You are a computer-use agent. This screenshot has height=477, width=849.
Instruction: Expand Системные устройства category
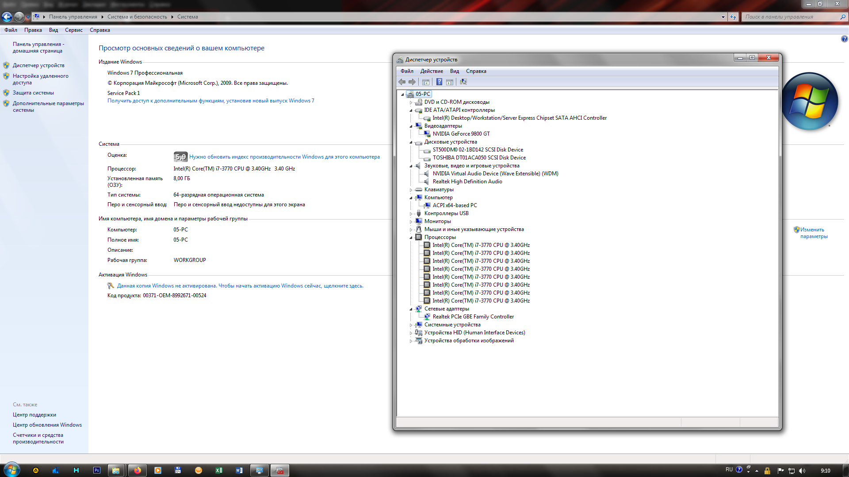click(x=411, y=325)
